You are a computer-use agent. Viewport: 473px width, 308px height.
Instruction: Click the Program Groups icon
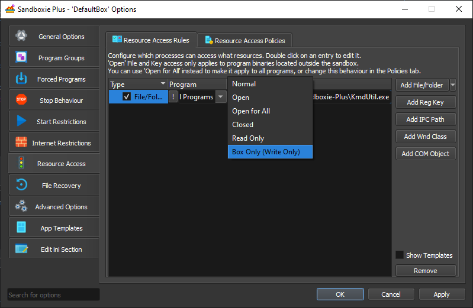[x=21, y=57]
